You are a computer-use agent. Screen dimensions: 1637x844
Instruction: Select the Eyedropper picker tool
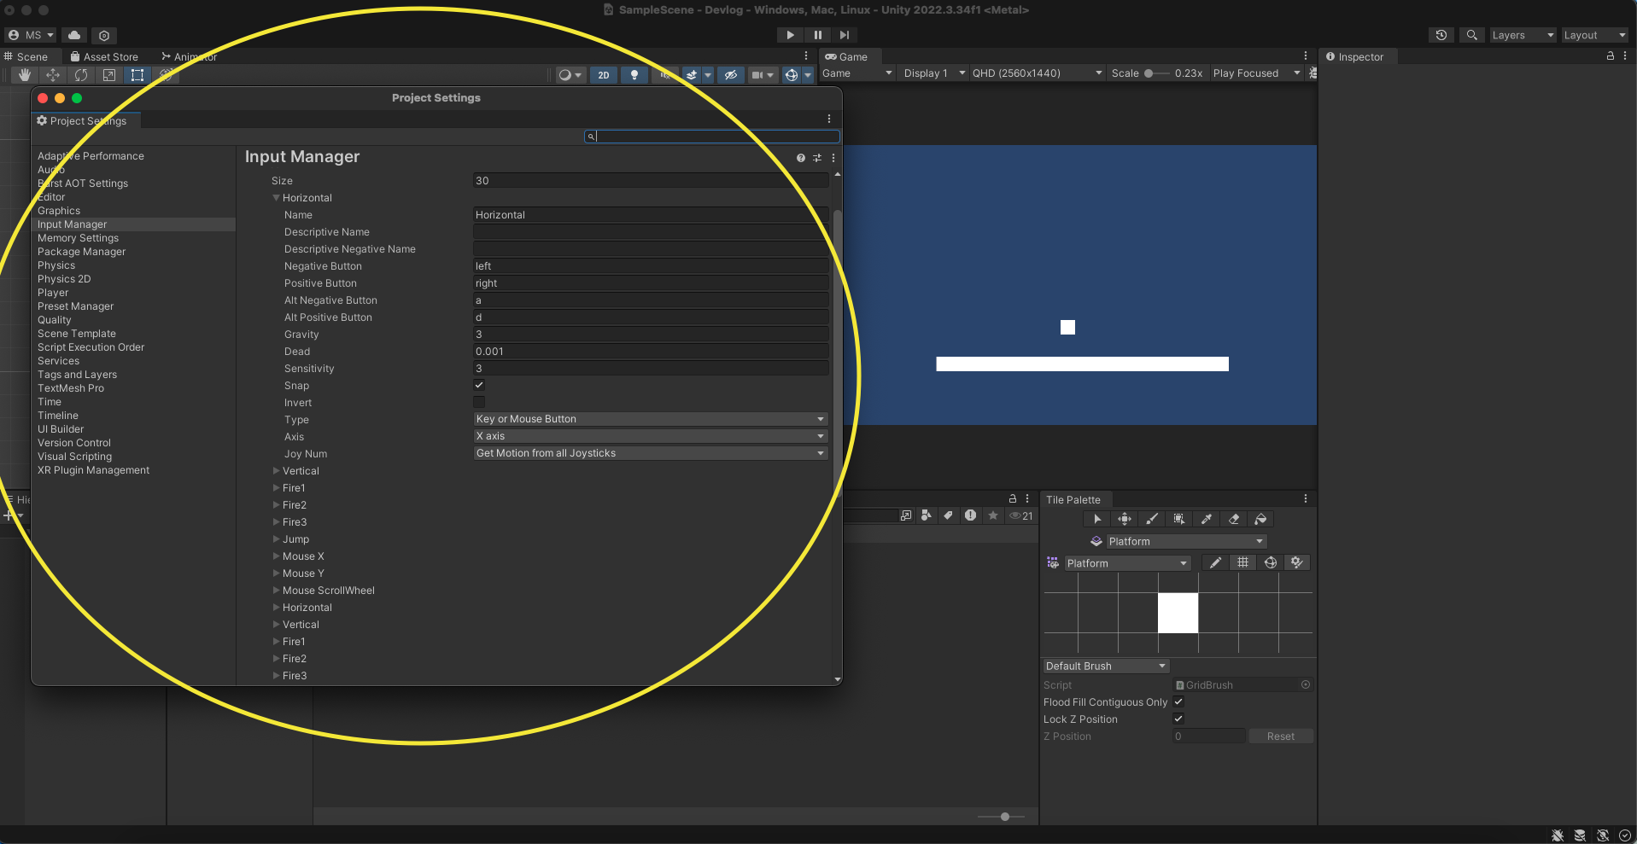click(x=1206, y=519)
